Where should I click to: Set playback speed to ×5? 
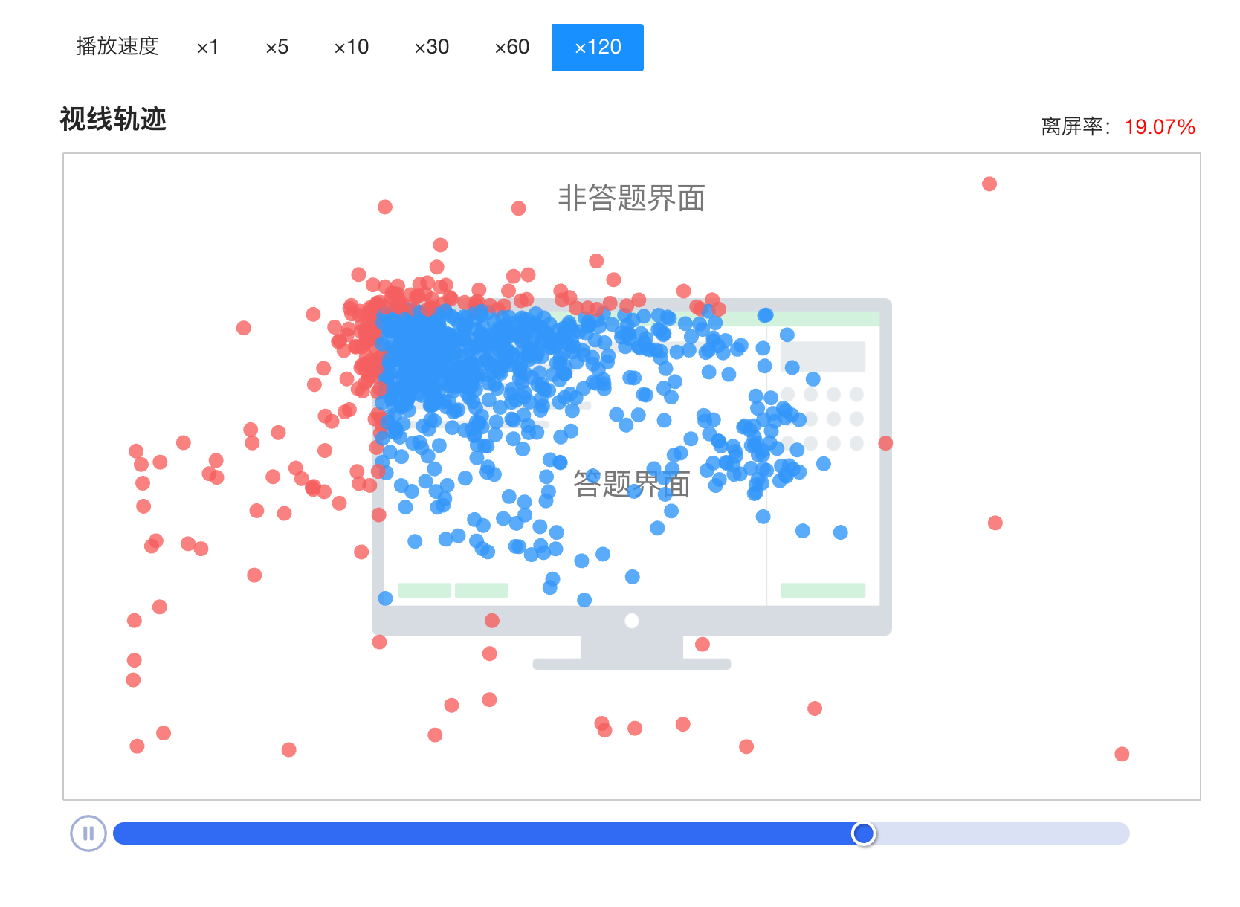(277, 48)
